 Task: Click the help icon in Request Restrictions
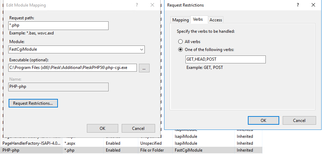297,5
